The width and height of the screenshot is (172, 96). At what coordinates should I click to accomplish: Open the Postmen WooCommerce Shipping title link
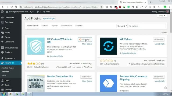click(x=133, y=78)
